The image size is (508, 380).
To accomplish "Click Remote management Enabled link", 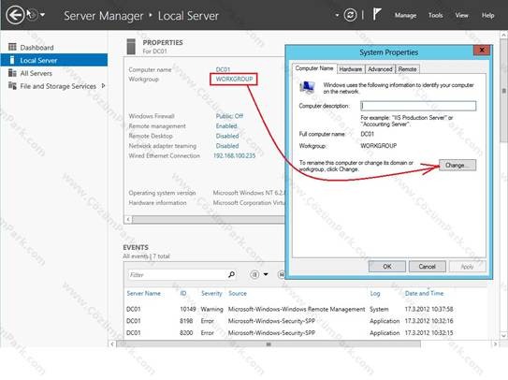I will point(226,125).
